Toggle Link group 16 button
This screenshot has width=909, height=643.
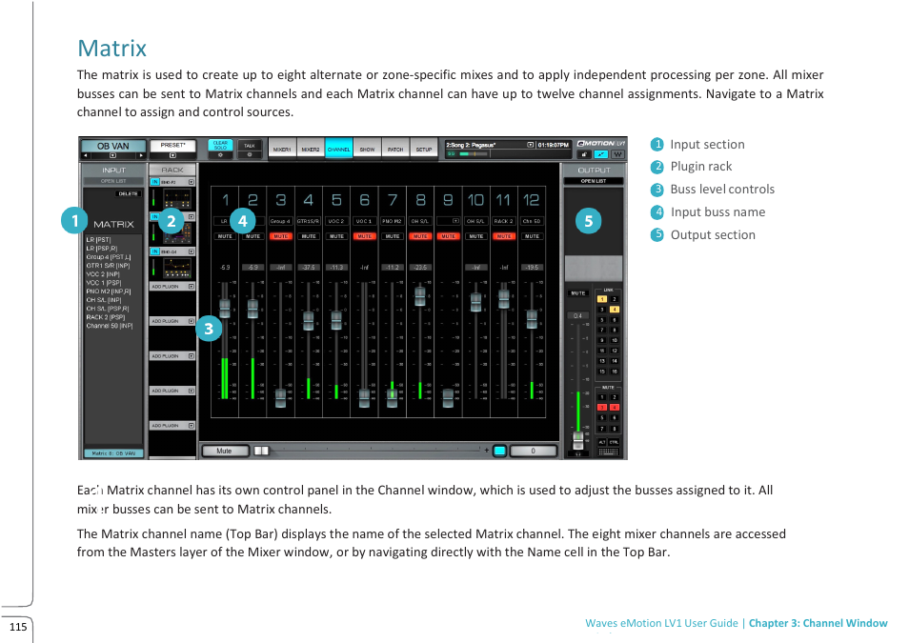614,372
